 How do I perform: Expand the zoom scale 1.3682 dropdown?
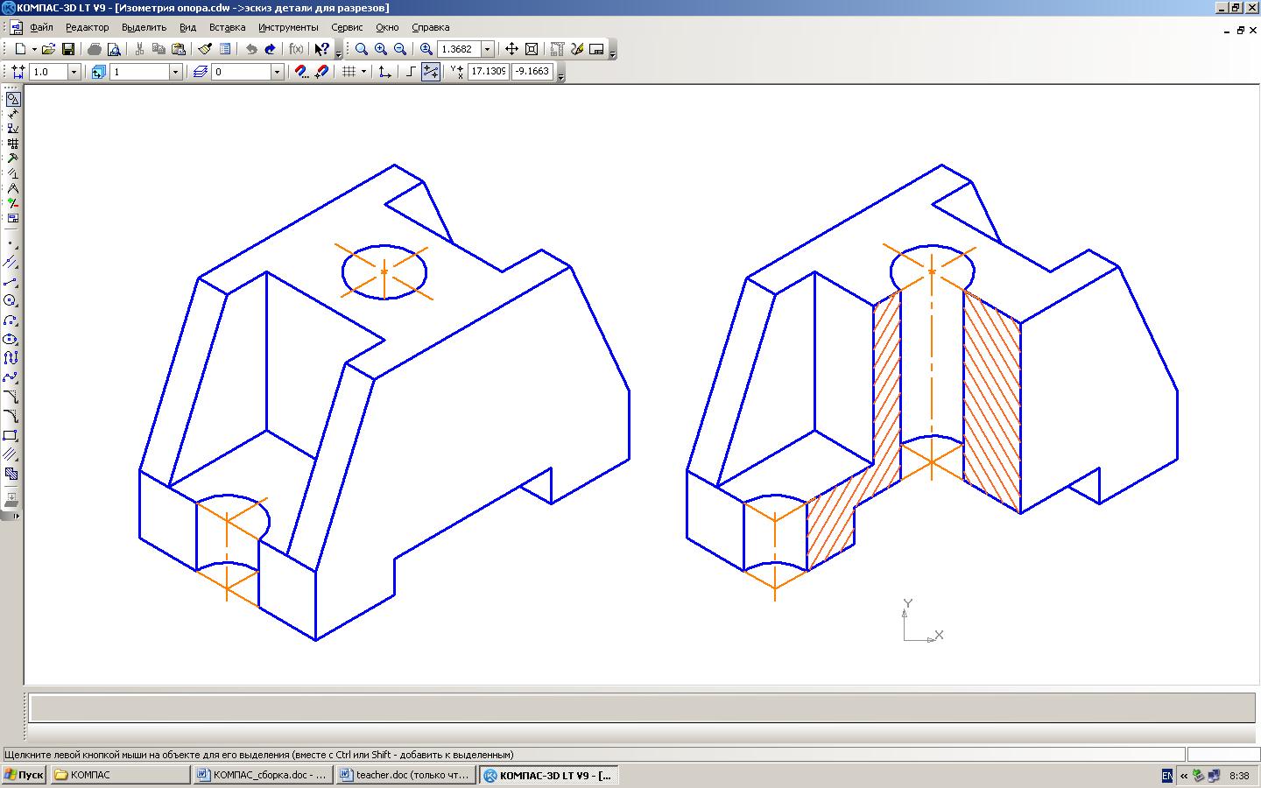point(488,50)
